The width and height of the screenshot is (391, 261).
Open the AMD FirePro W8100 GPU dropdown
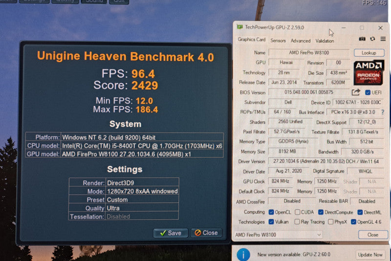(278, 235)
